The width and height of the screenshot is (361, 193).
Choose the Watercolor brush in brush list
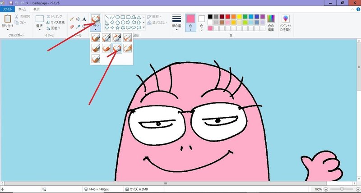pos(96,59)
